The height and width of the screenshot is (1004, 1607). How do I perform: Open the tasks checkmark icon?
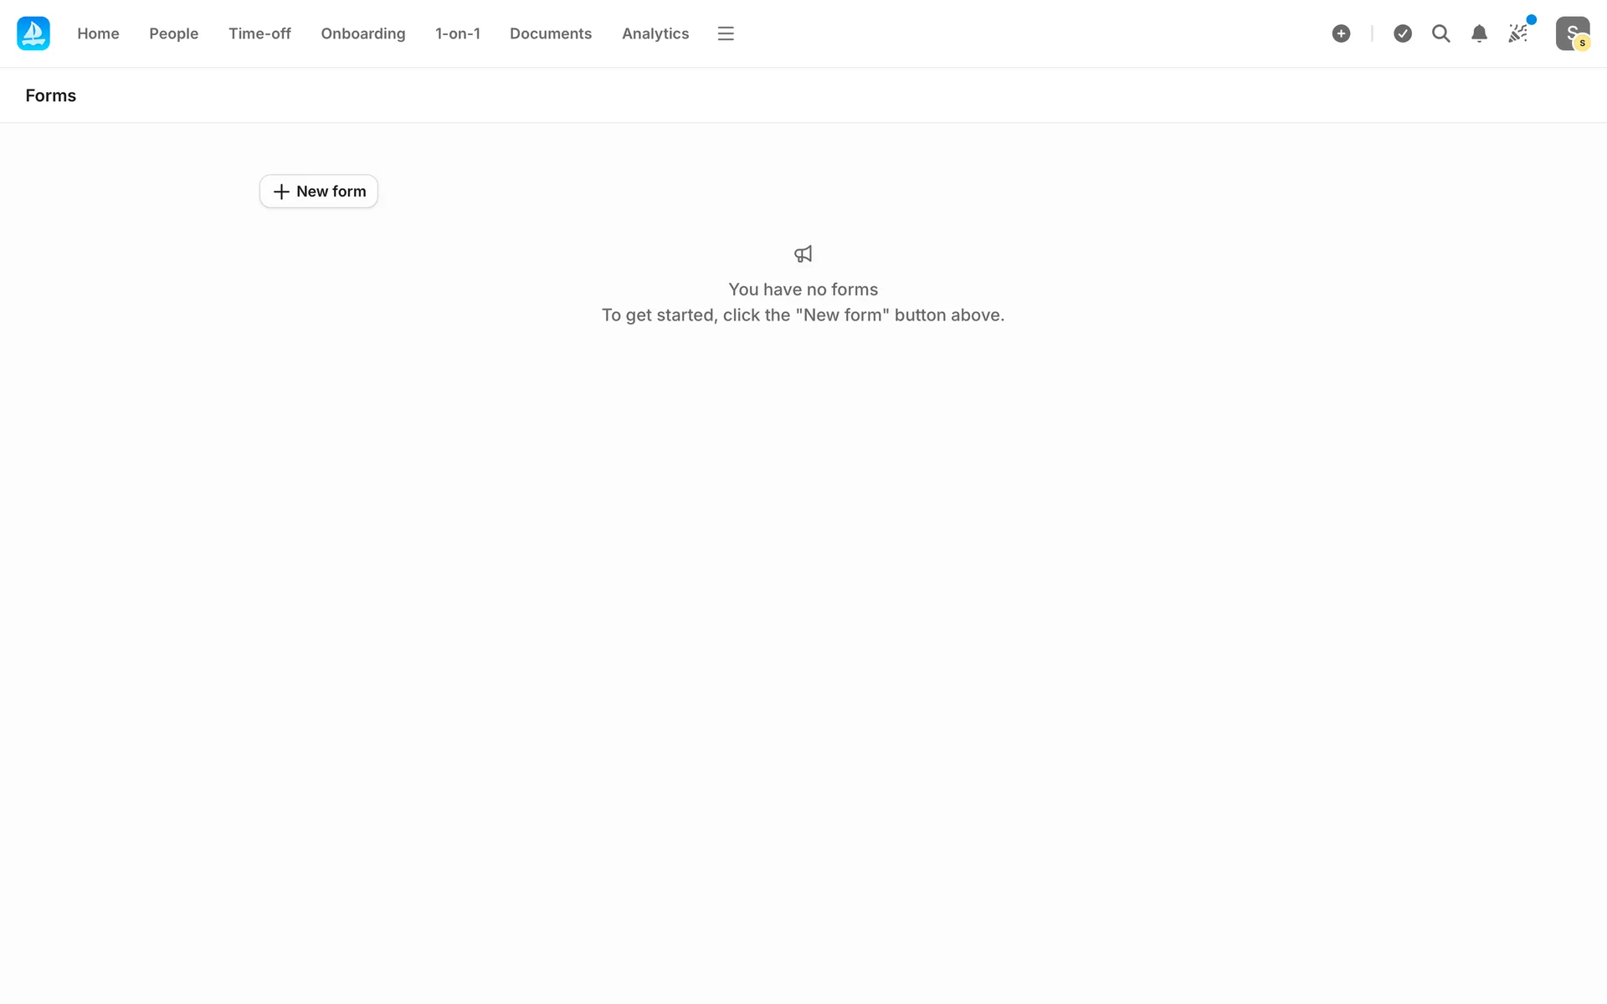pyautogui.click(x=1403, y=33)
